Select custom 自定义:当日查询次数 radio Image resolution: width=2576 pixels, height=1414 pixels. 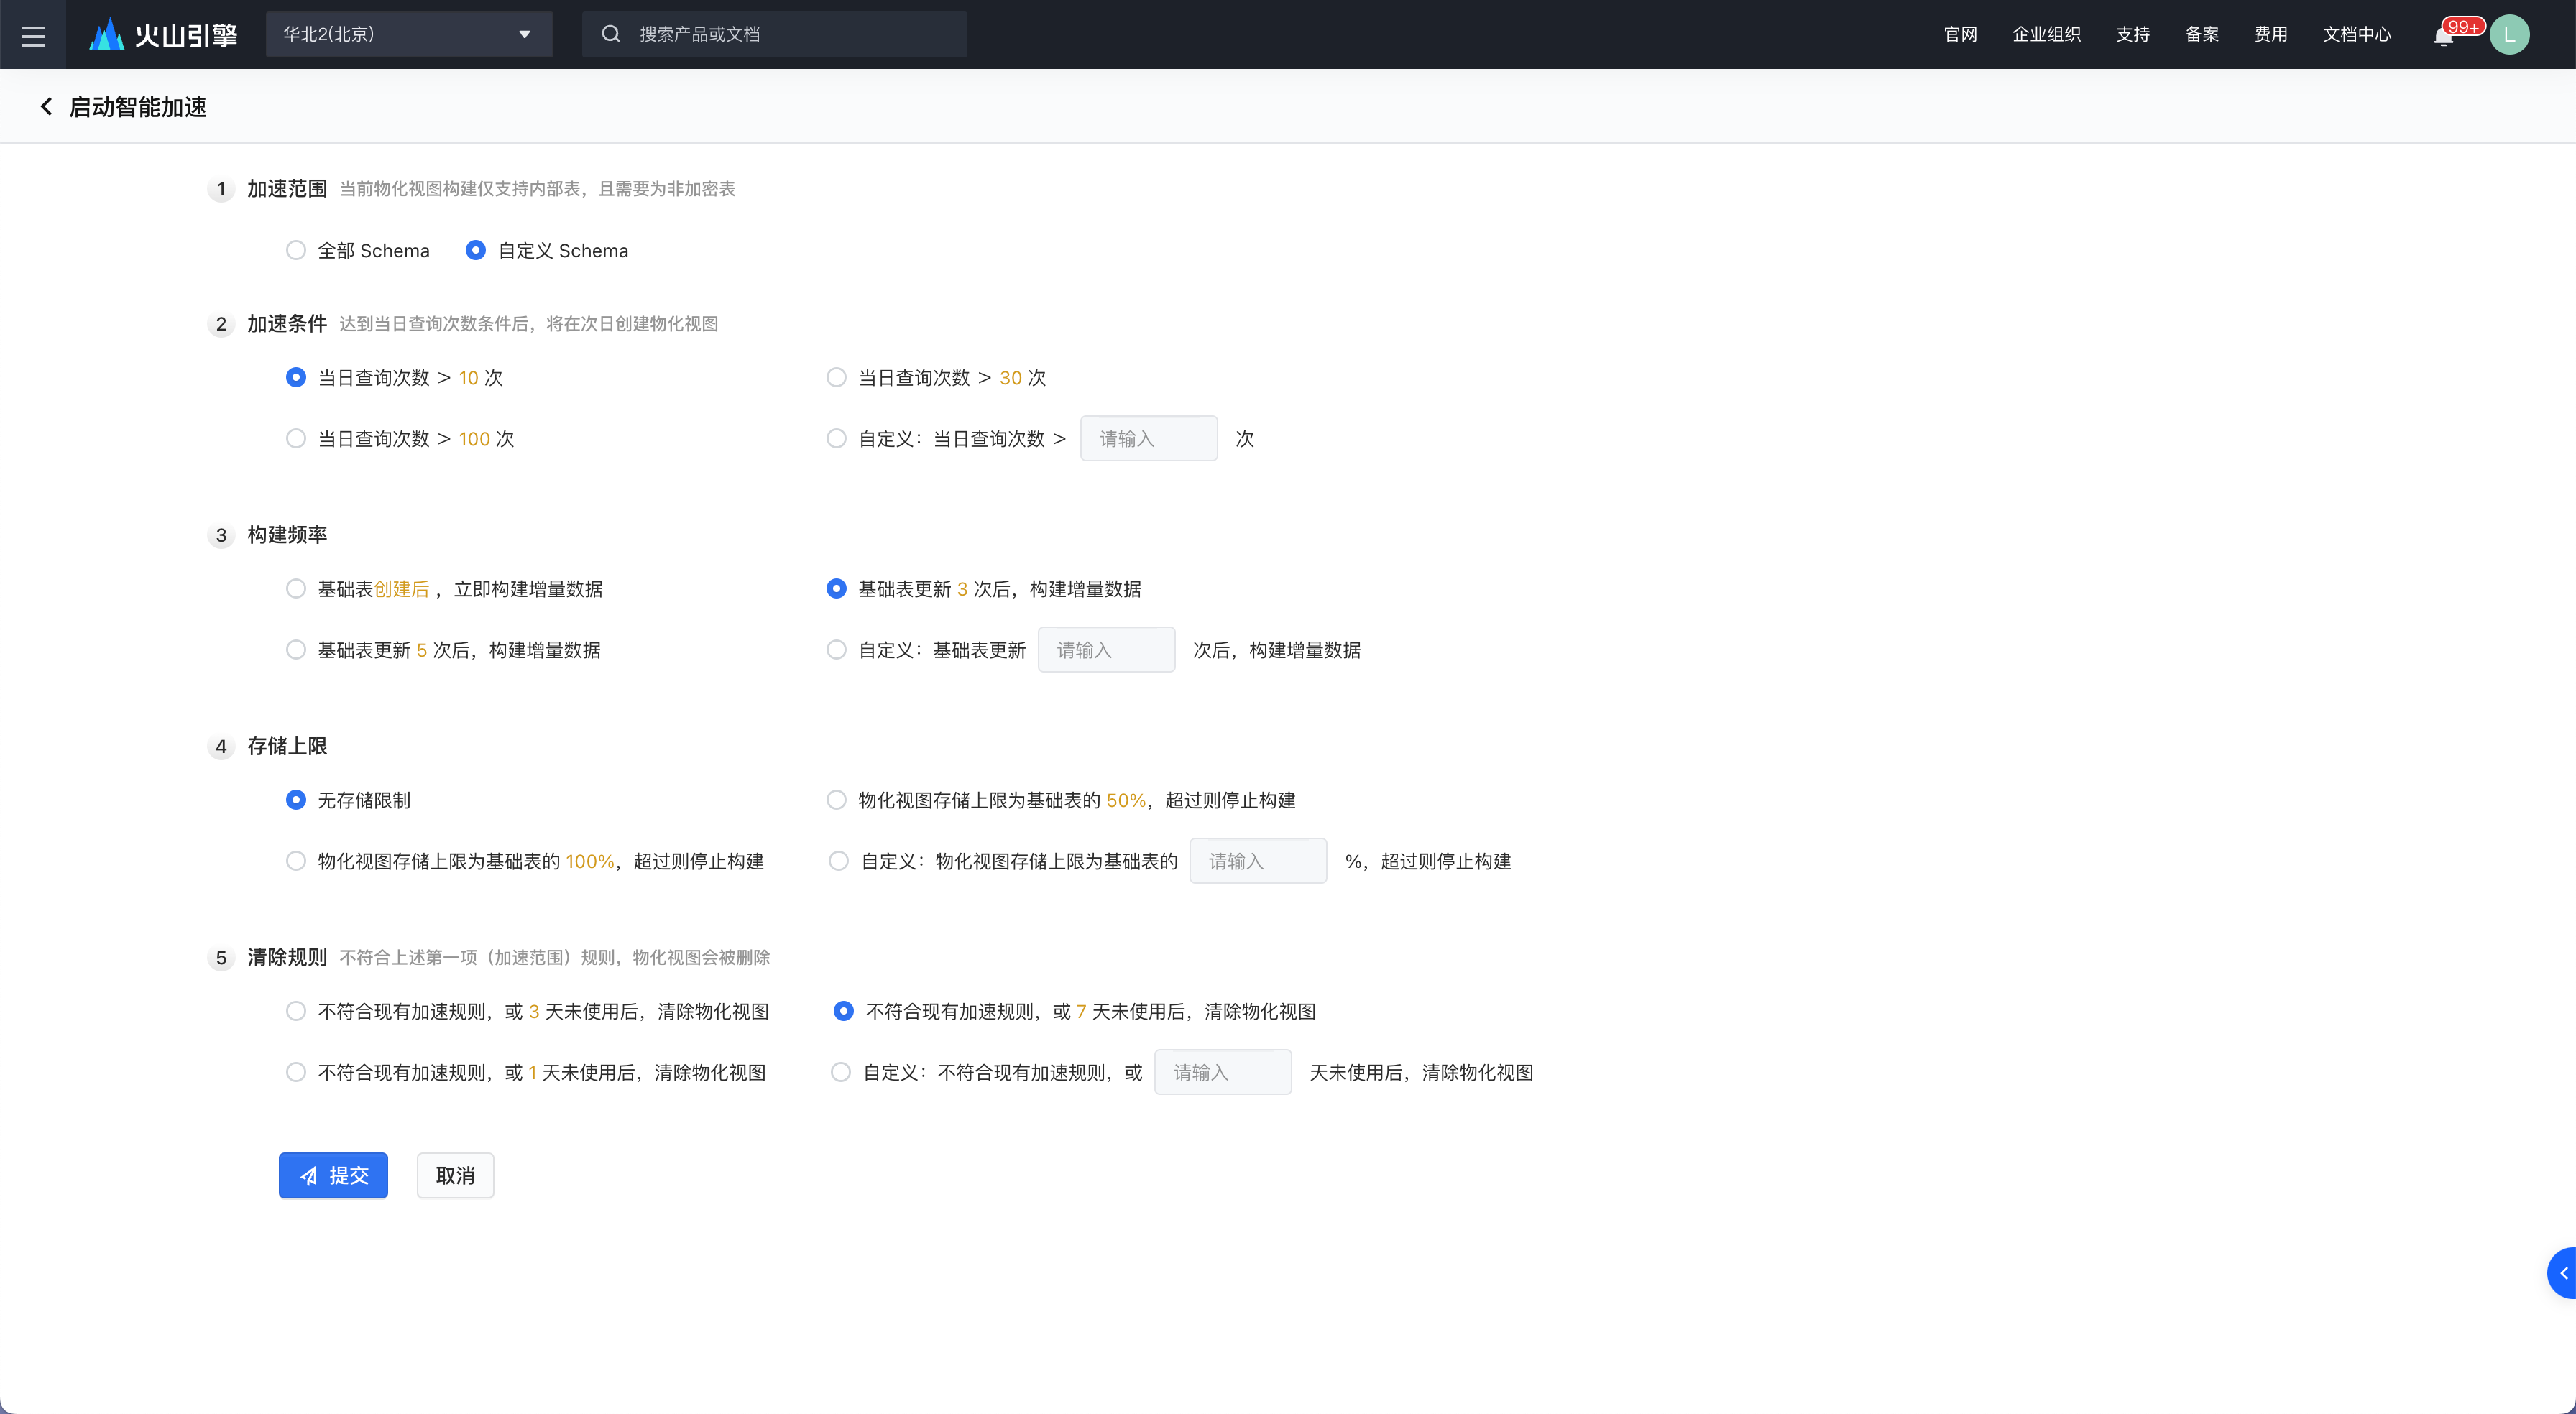[837, 438]
